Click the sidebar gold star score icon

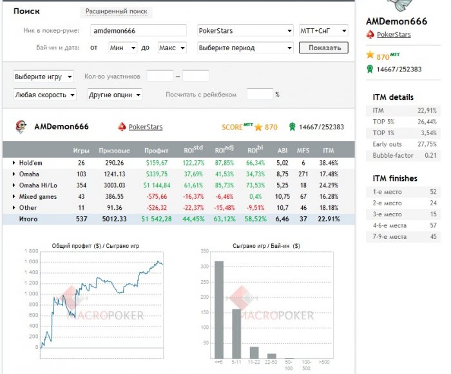point(370,55)
